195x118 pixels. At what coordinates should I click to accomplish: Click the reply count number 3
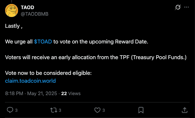16,110
